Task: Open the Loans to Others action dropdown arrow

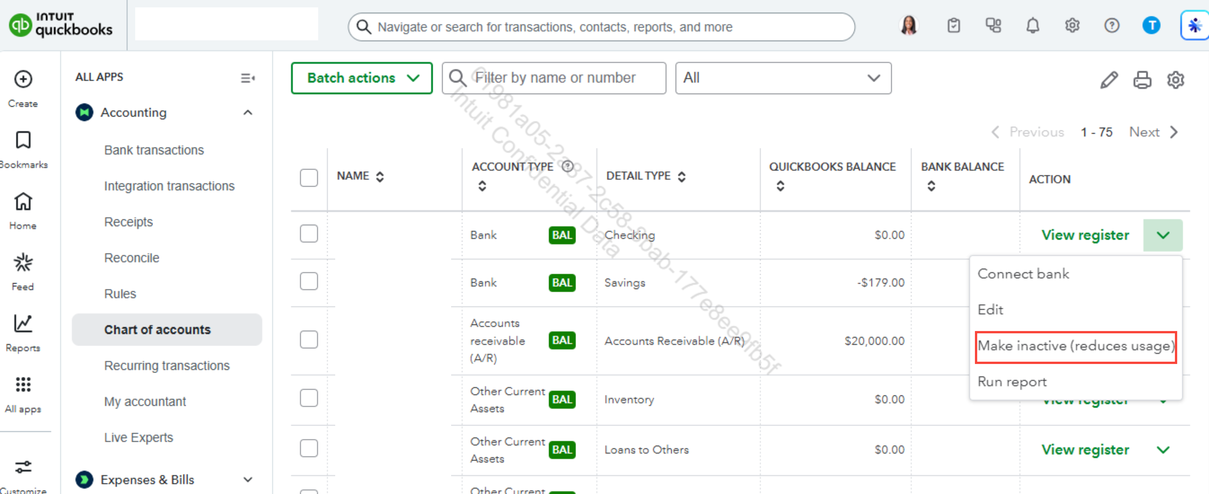Action: (x=1163, y=450)
